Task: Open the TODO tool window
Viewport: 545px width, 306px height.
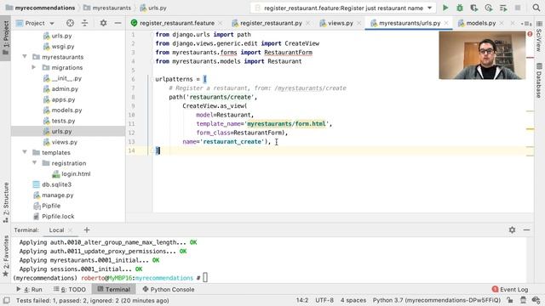Action: (70, 289)
